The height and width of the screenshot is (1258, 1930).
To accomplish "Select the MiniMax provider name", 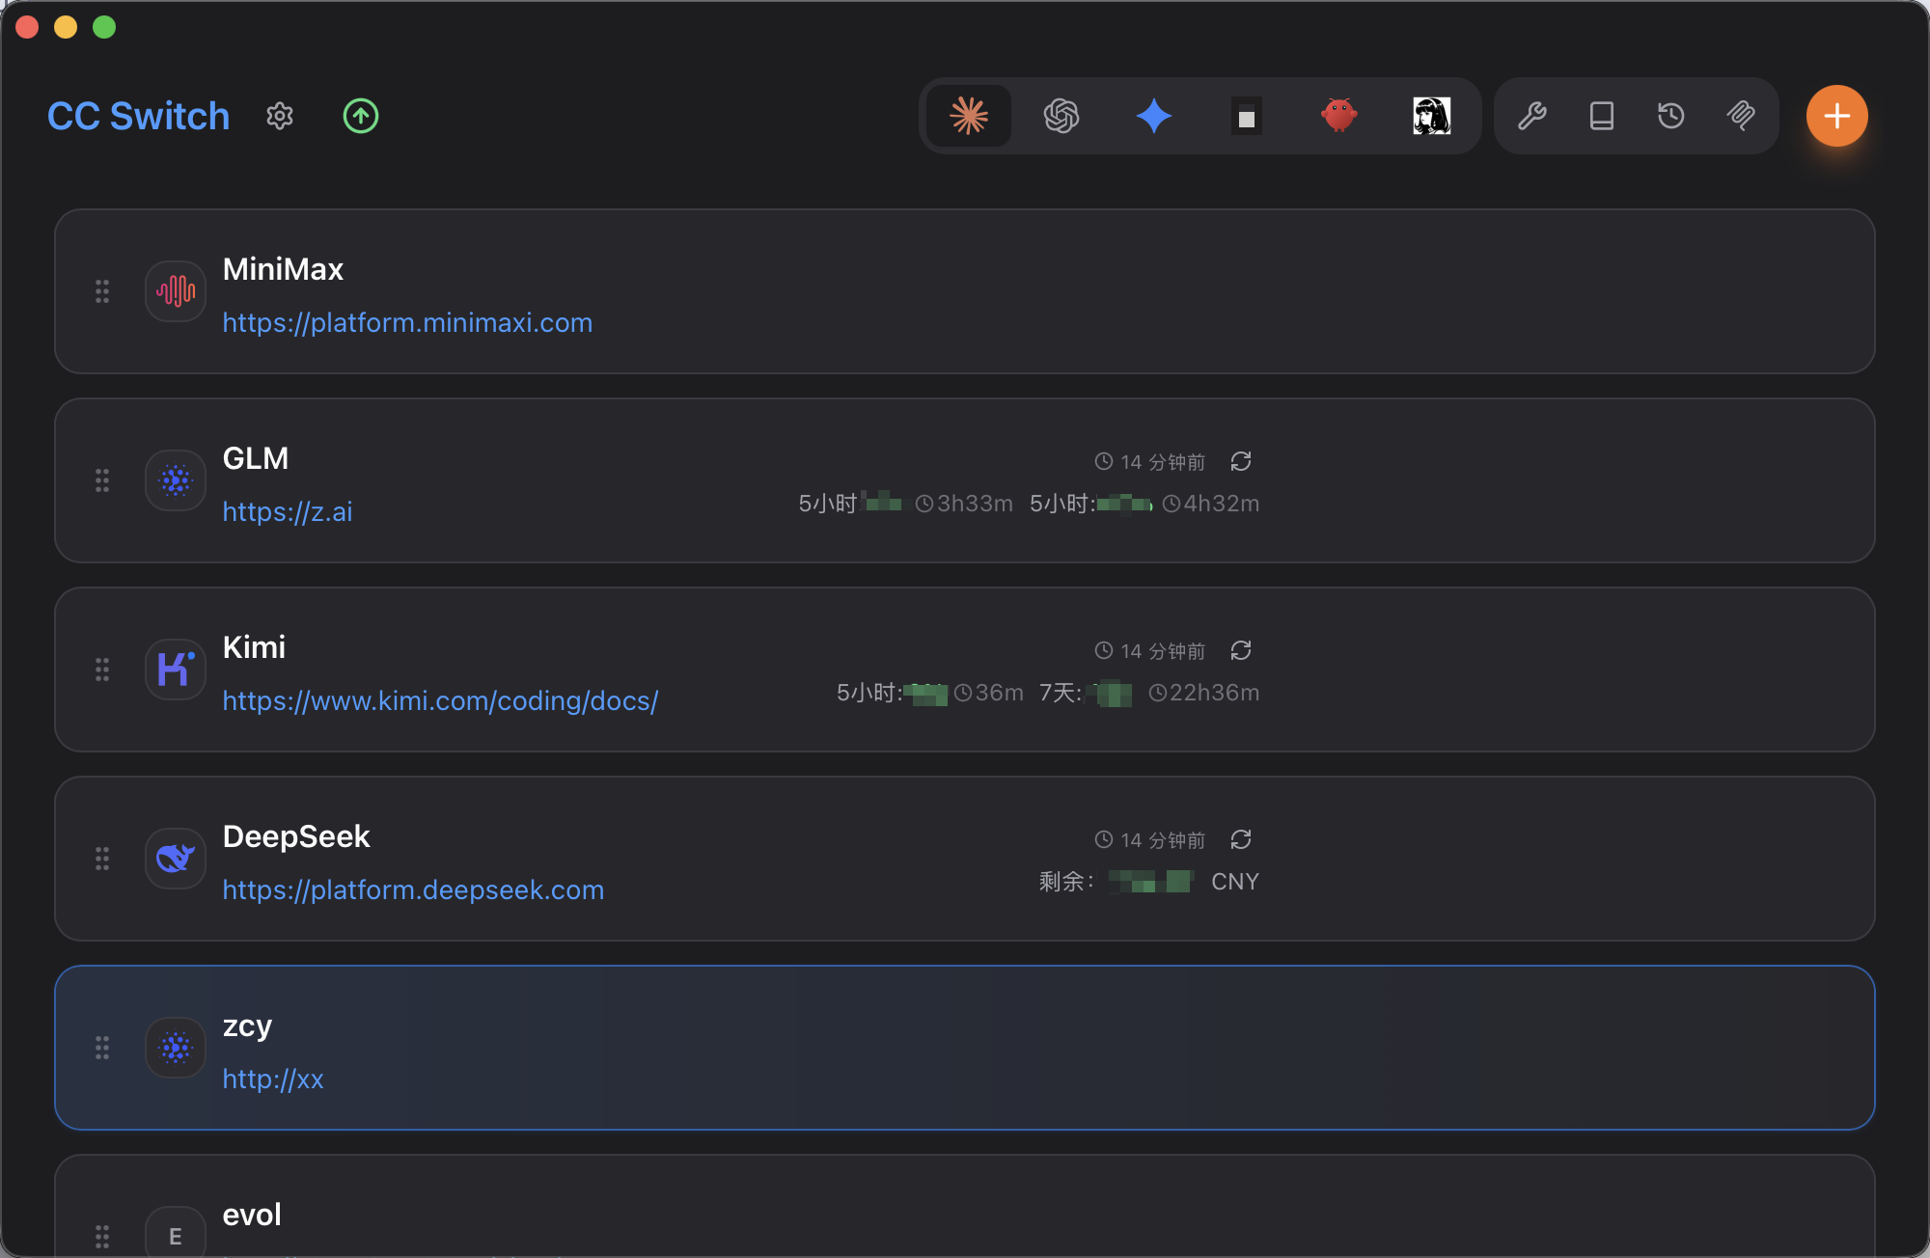I will pos(283,269).
